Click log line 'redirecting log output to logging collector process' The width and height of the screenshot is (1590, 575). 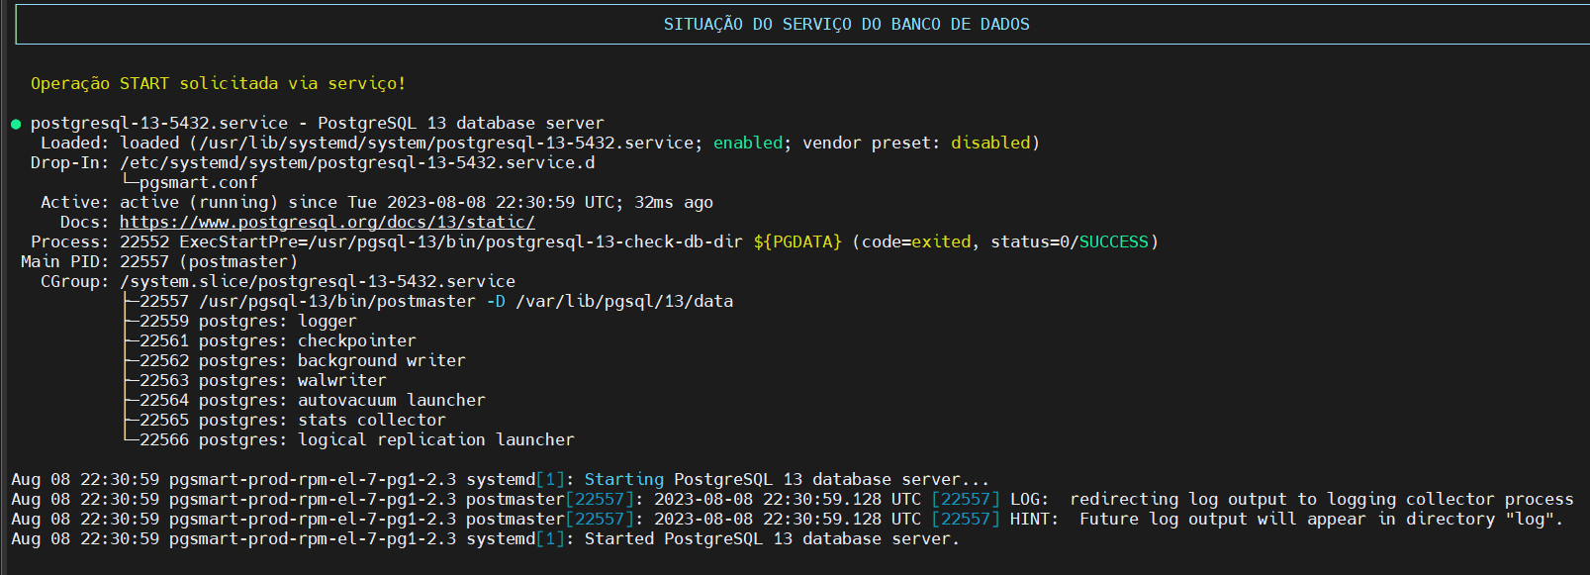coord(793,499)
